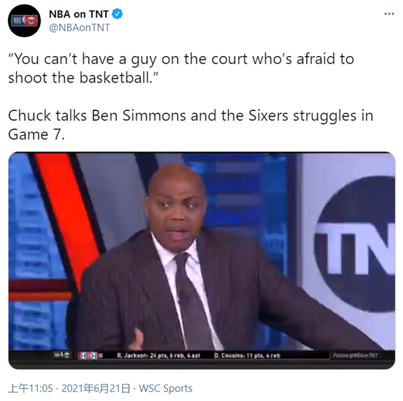Click the large TNT logo in the video
The height and width of the screenshot is (401, 403).
(x=355, y=245)
